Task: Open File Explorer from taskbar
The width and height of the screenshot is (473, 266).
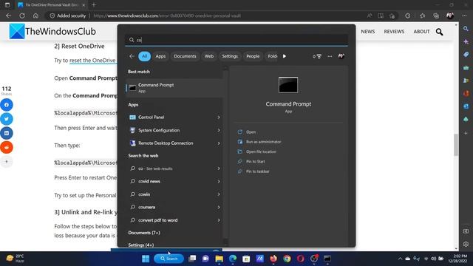Action: [219, 259]
